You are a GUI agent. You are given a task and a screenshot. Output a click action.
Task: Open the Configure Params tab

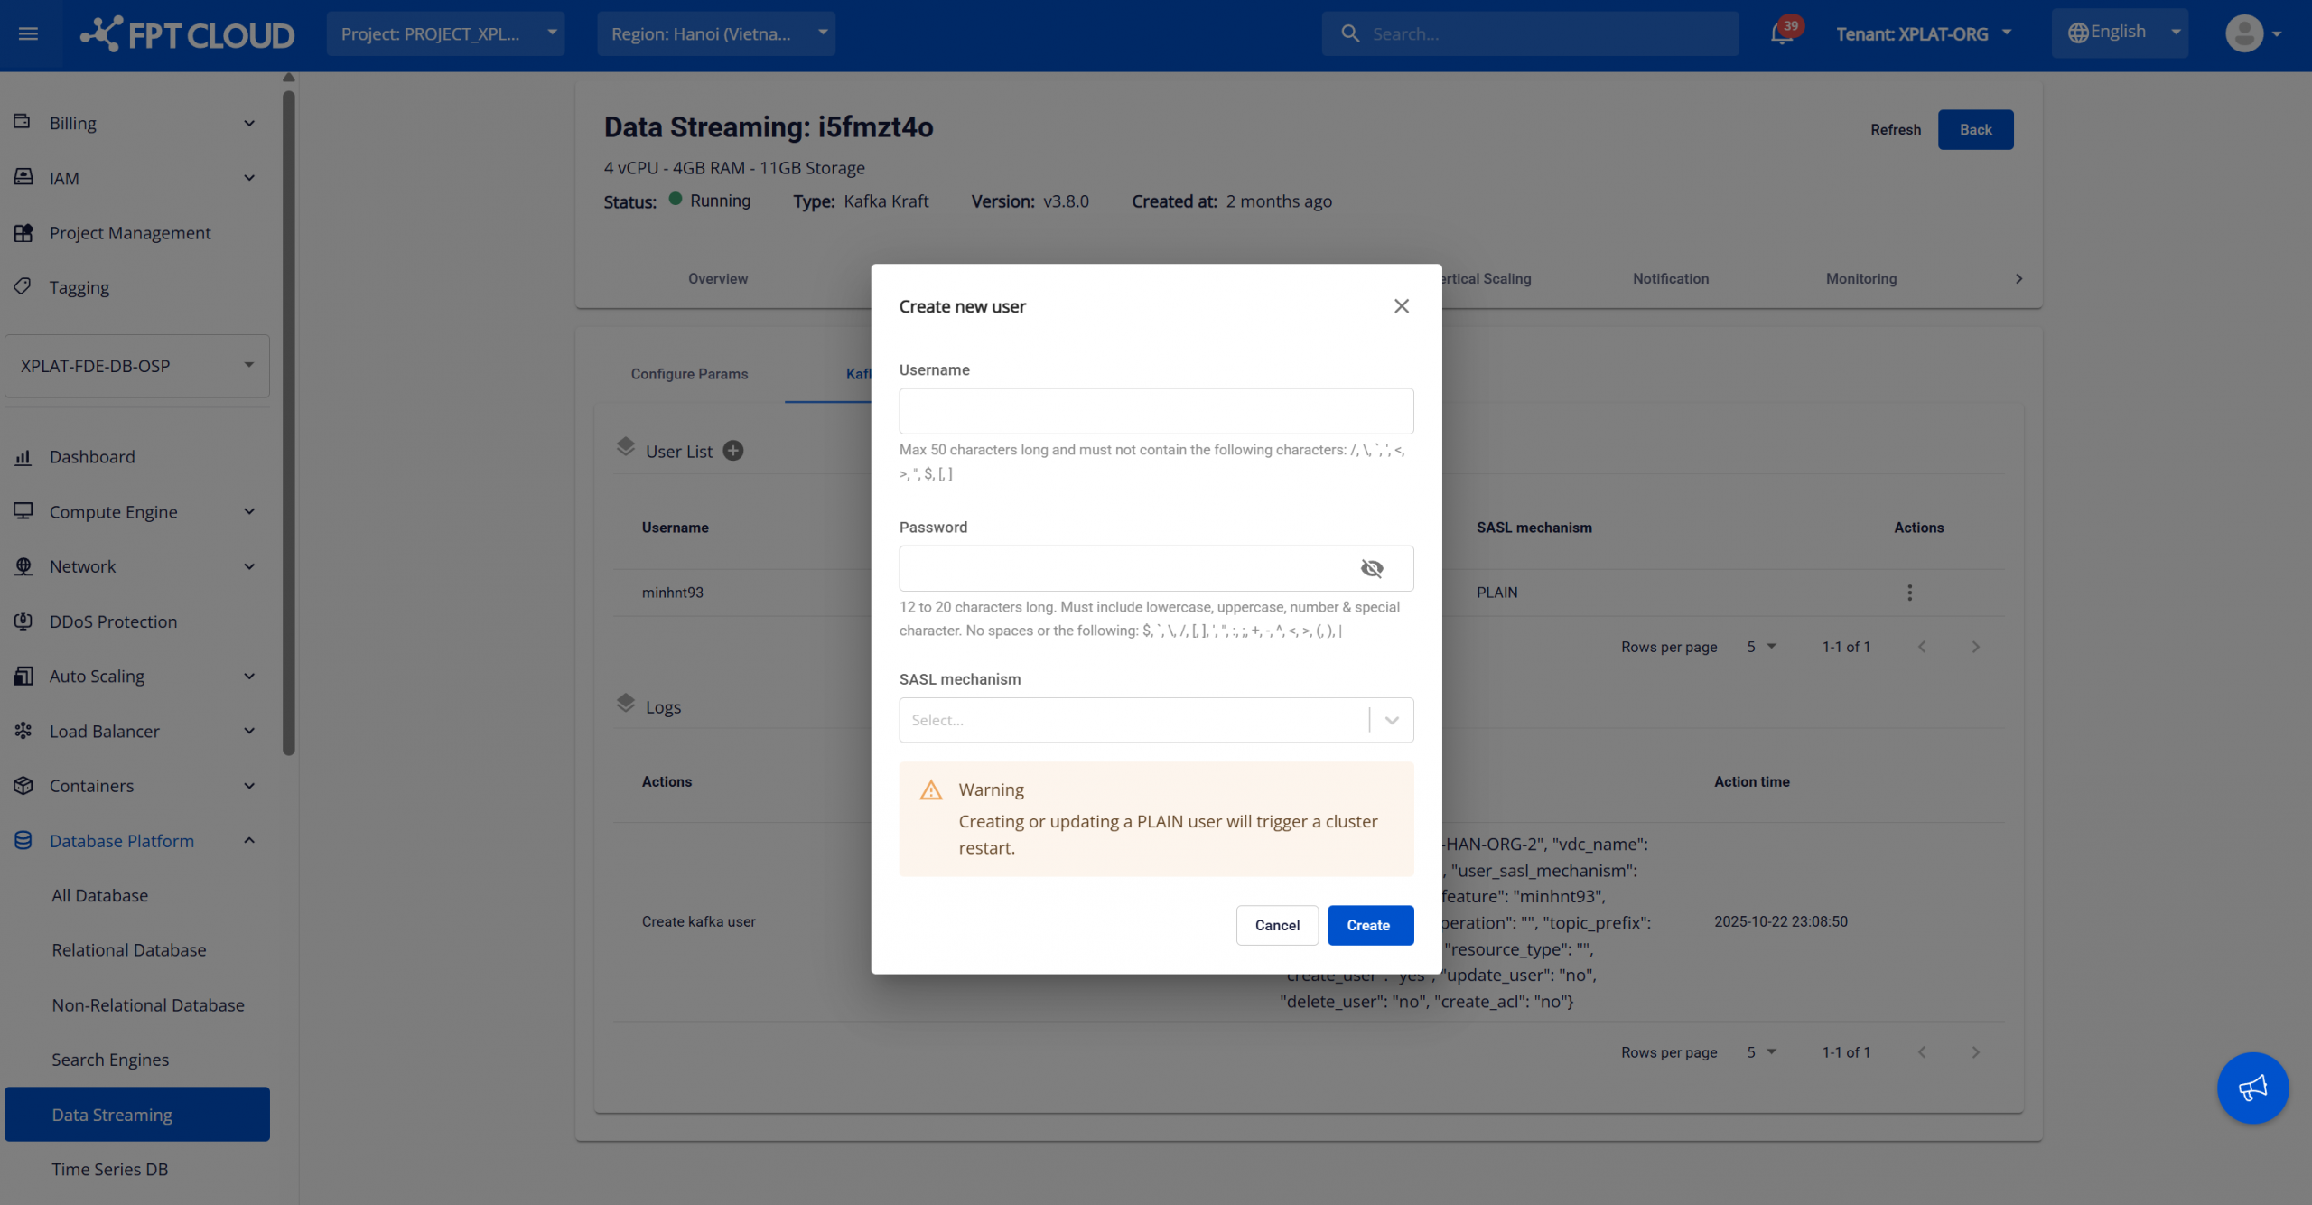tap(689, 374)
